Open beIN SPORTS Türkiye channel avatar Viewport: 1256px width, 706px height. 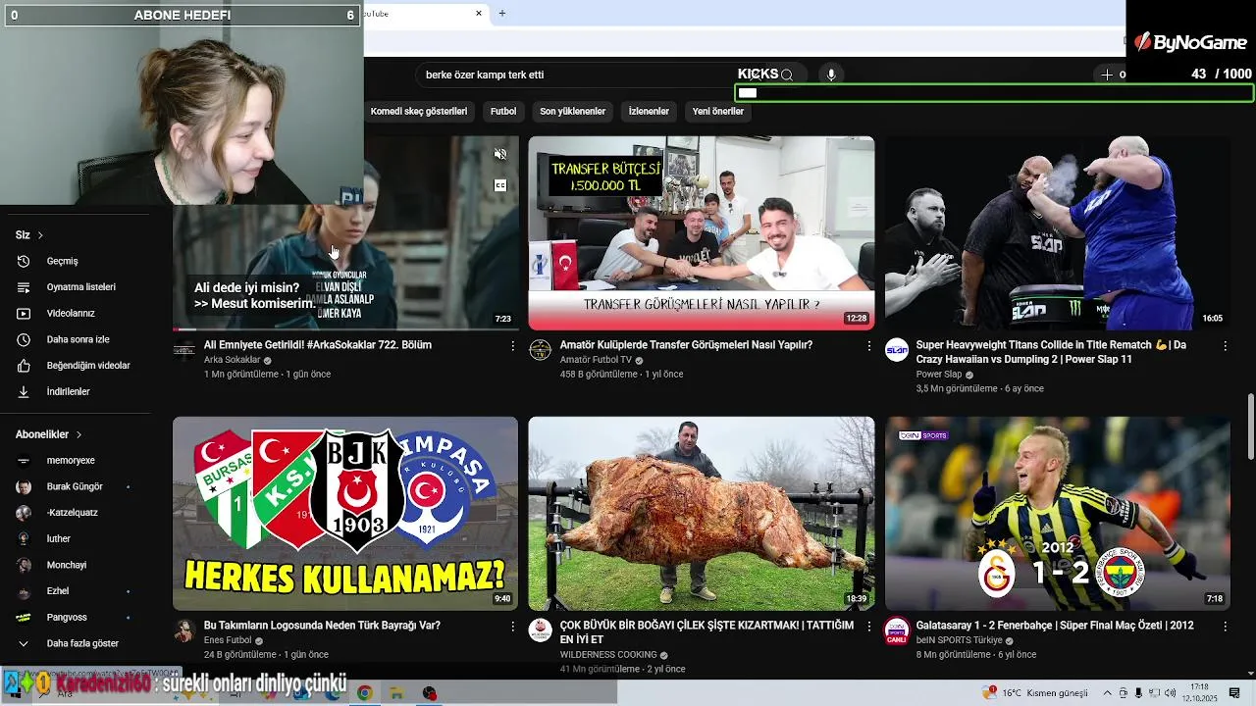coord(897,630)
